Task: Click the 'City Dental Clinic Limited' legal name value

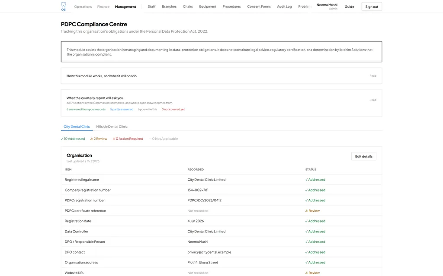Action: 206,180
